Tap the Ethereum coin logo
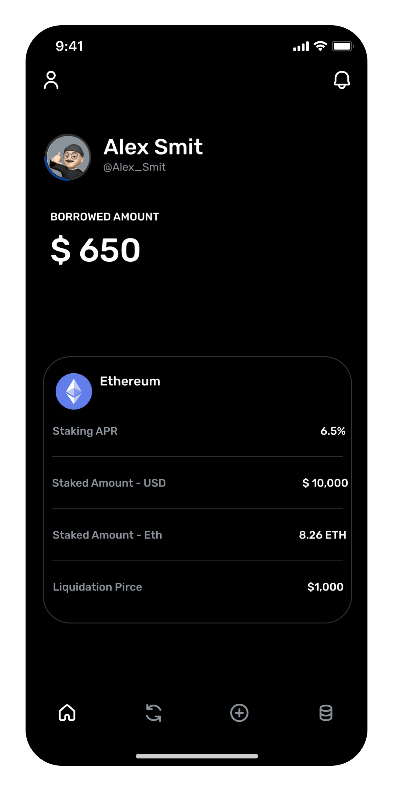The image size is (393, 791). (x=74, y=391)
